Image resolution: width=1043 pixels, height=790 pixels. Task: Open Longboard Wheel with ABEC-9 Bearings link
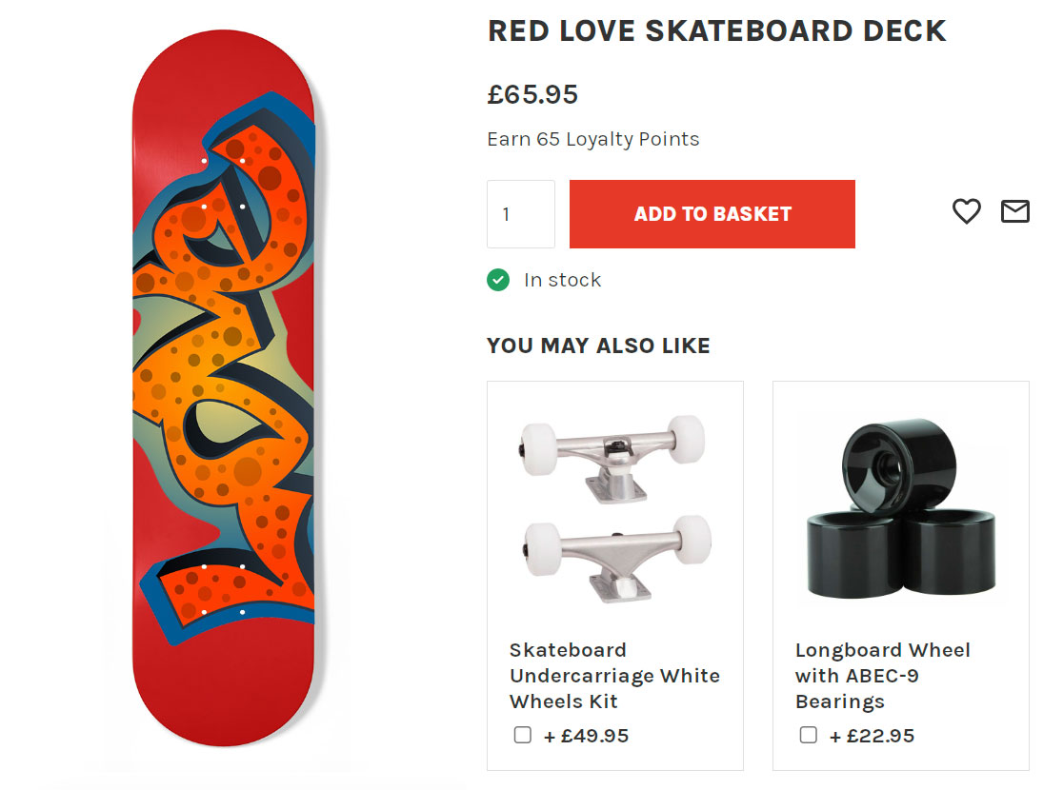click(x=882, y=676)
